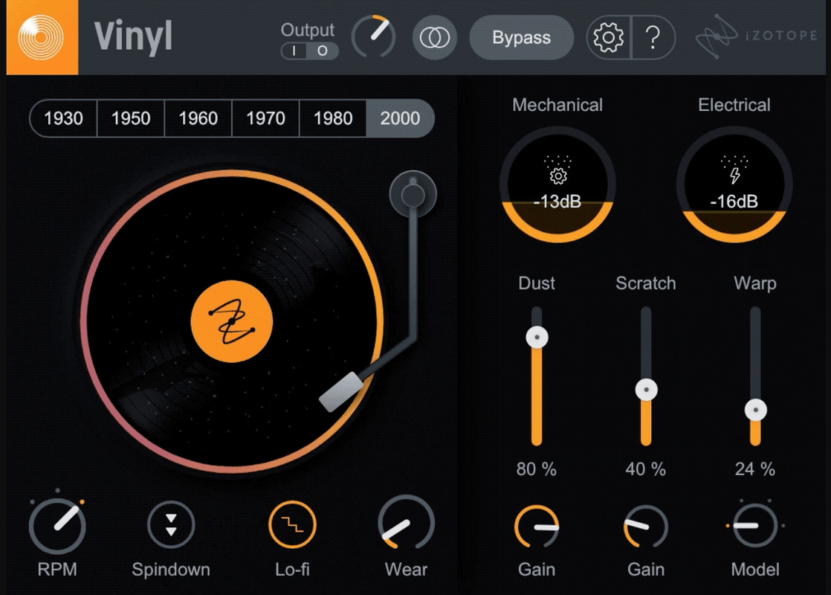Switch Output toggle to O
The width and height of the screenshot is (831, 595).
point(323,51)
